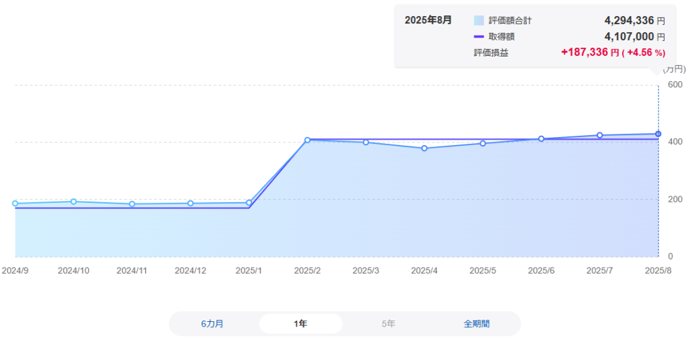Click the 2025/1 data point marker
The image size is (688, 338).
(249, 203)
